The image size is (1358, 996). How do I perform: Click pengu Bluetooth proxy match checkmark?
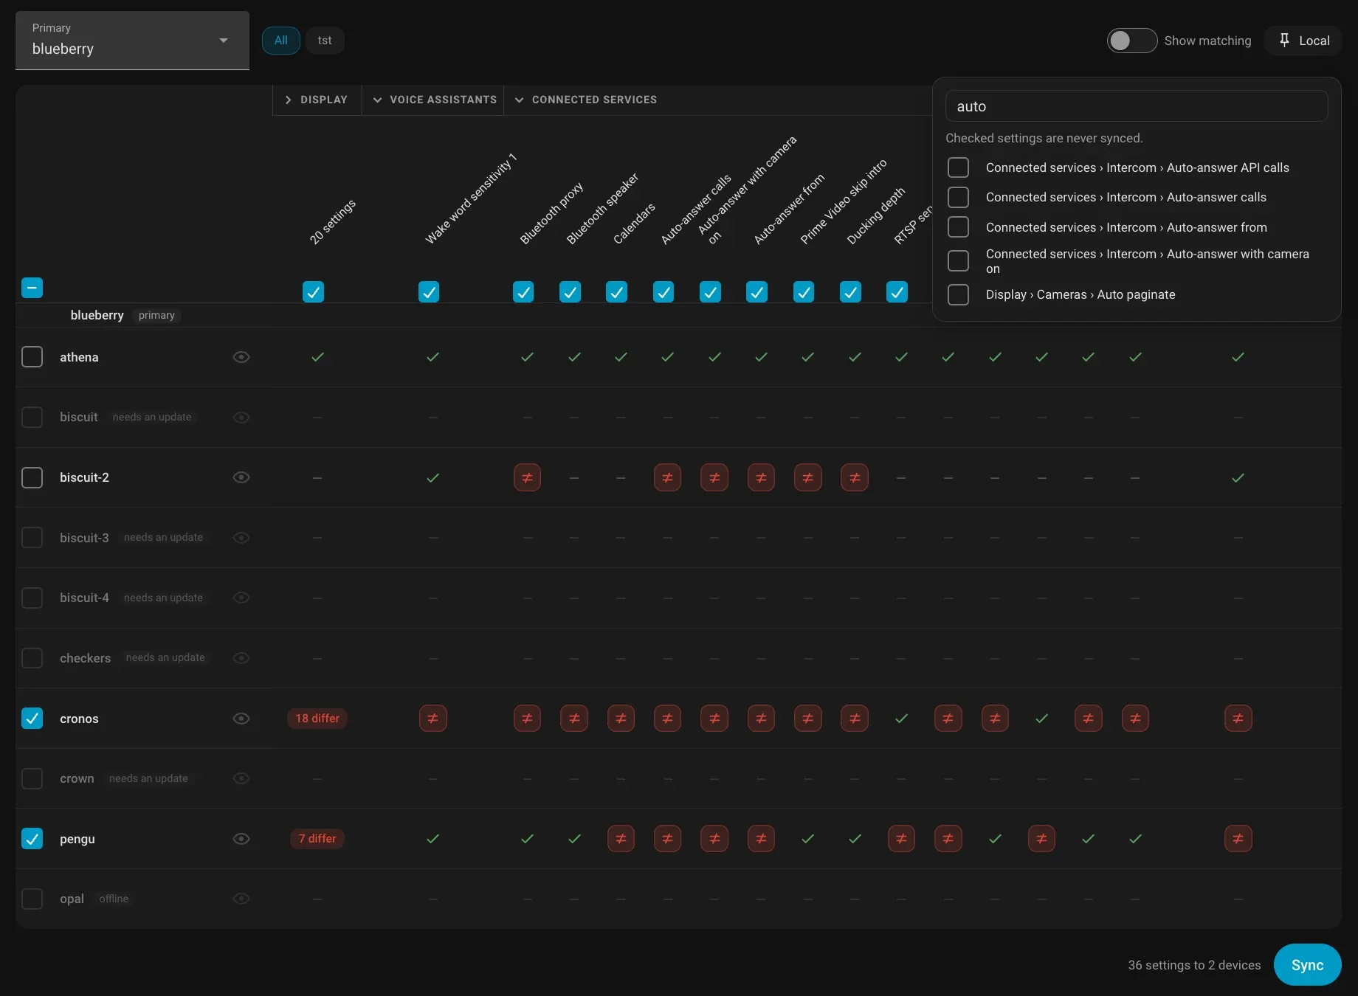pos(527,839)
